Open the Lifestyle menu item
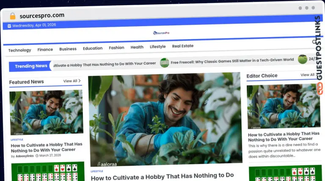325x181 pixels. coord(158,46)
